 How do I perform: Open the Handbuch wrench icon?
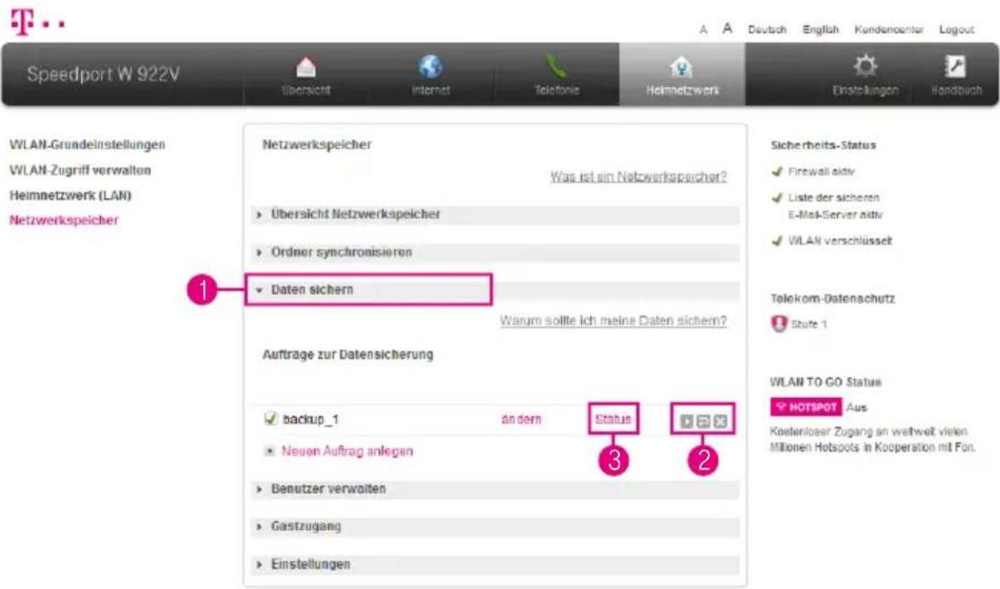[x=956, y=74]
